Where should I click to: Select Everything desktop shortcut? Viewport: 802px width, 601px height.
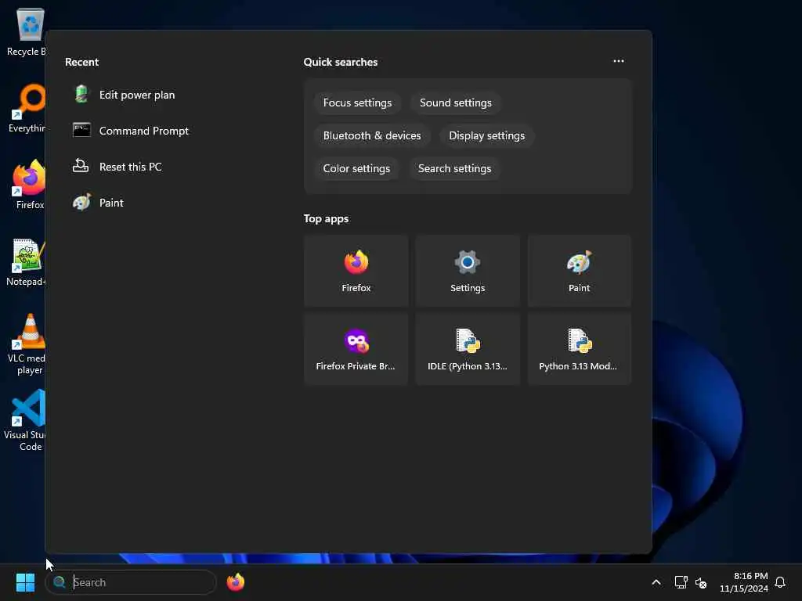point(27,108)
